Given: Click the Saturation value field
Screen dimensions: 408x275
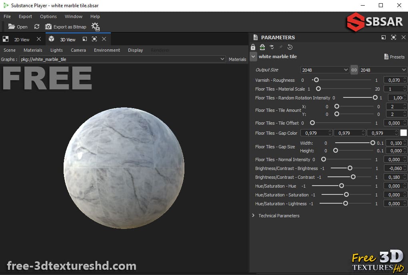Looking at the screenshot, I should tap(395, 195).
